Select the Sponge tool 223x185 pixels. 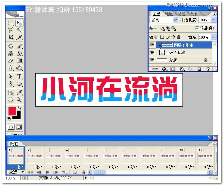click(x=19, y=68)
